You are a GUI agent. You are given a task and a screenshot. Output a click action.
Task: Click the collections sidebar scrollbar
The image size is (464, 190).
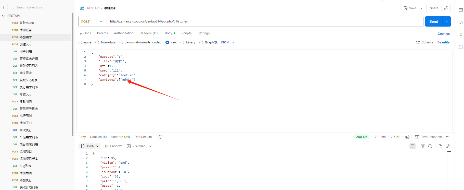point(73,74)
